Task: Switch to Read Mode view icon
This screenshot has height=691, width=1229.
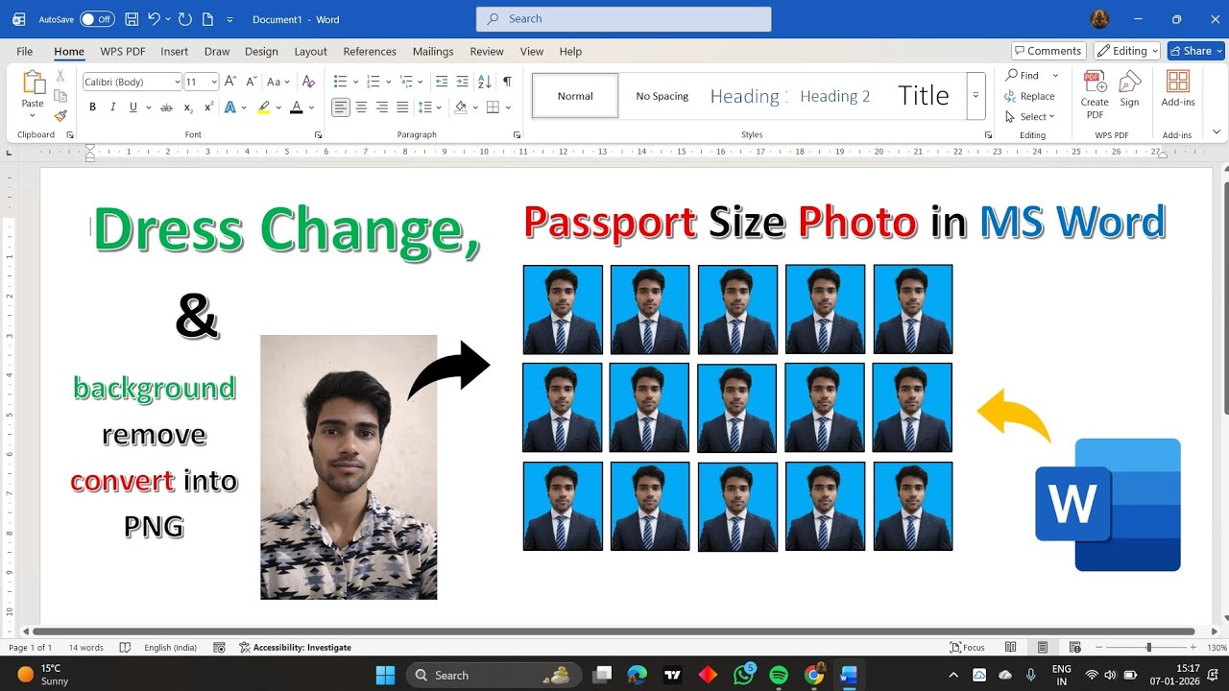Action: click(1010, 648)
